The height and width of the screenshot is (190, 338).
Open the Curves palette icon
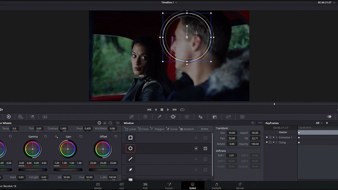tap(132, 117)
